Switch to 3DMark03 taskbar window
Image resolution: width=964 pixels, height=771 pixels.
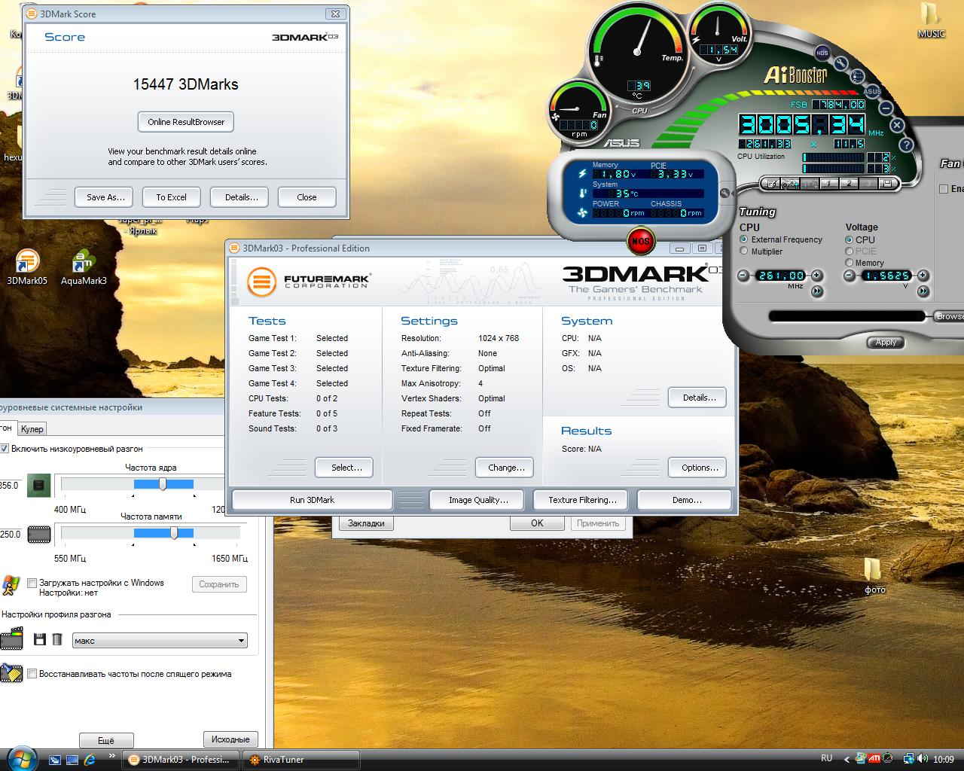click(181, 760)
